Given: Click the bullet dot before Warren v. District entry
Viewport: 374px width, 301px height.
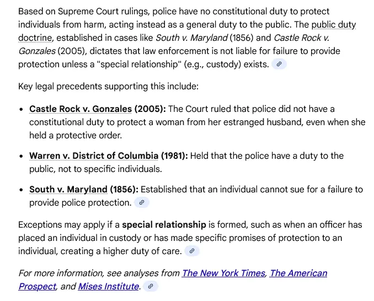Looking at the screenshot, I should pos(21,157).
